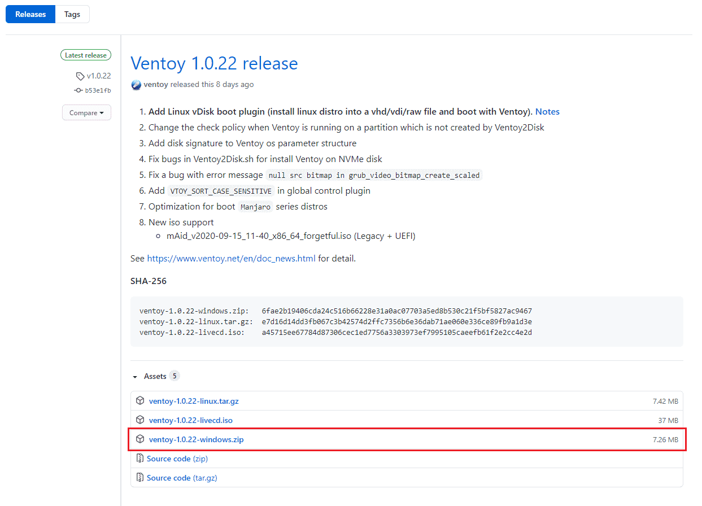Click package icon of livecd.iso asset
This screenshot has width=702, height=506.
(140, 420)
